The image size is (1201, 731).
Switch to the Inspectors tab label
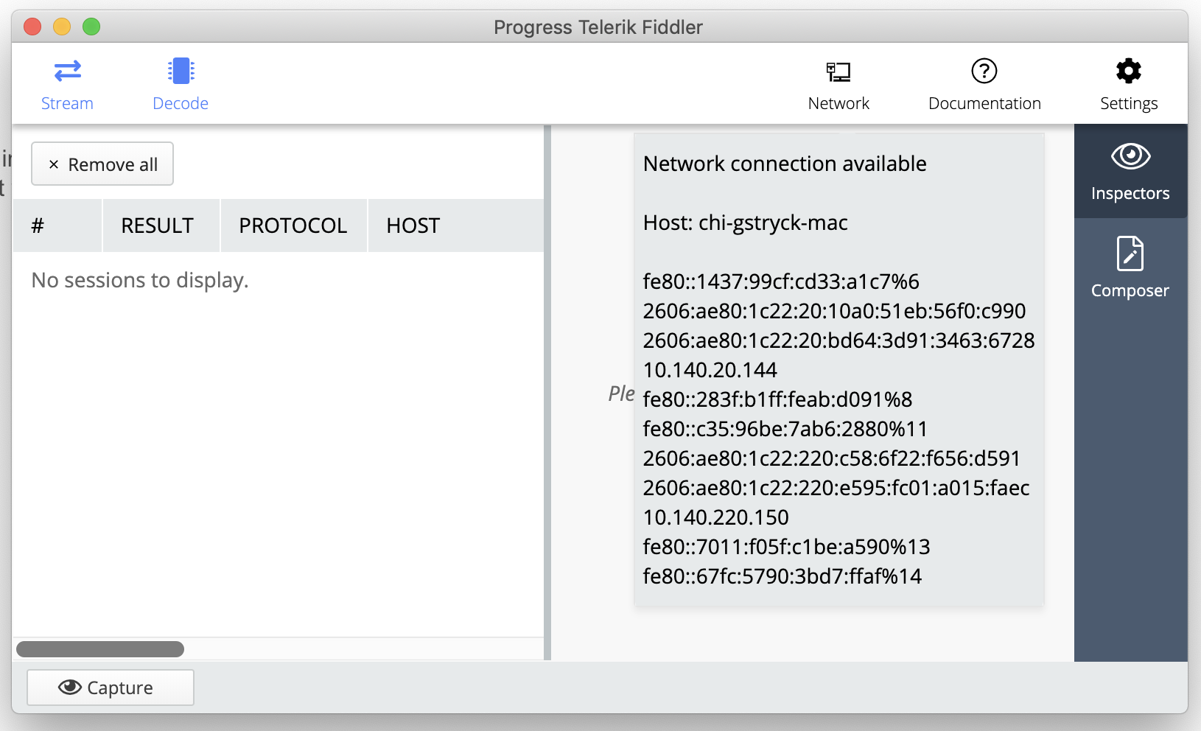(1130, 194)
